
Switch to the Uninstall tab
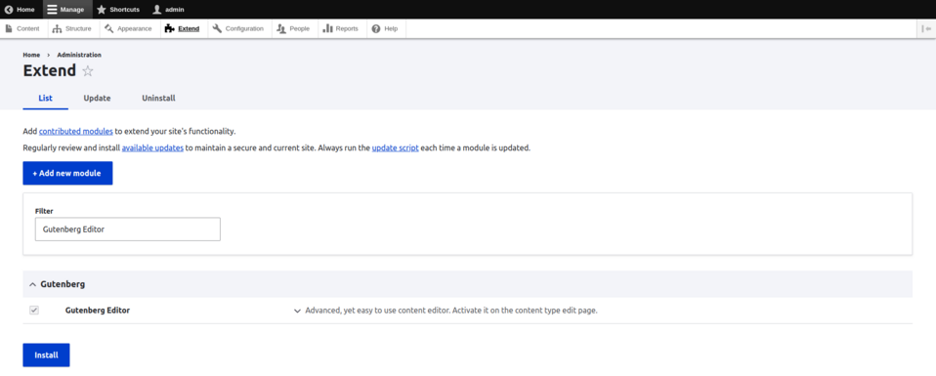coord(159,98)
